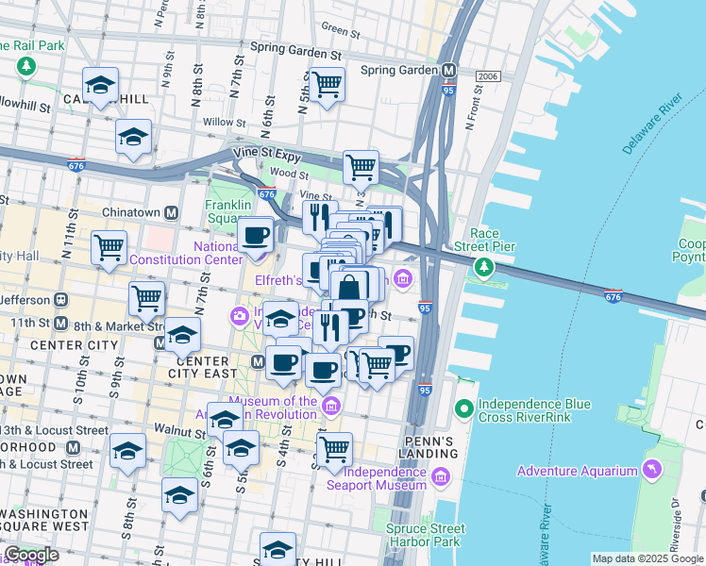The image size is (706, 566).
Task: Click the Spring Garden metro station icon
Action: tap(448, 71)
